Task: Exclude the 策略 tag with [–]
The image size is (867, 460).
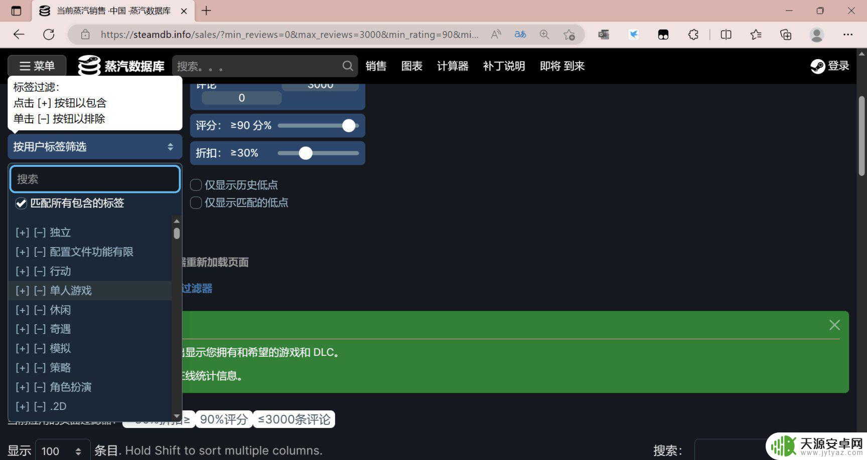Action: point(40,368)
